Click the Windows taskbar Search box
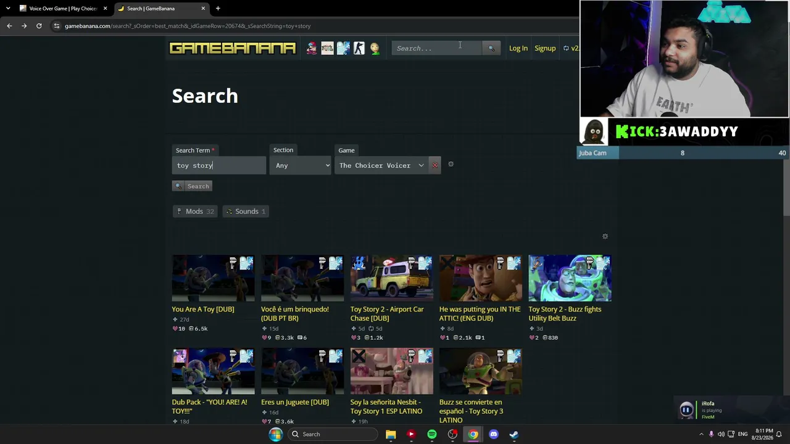The image size is (790, 444). click(x=333, y=434)
